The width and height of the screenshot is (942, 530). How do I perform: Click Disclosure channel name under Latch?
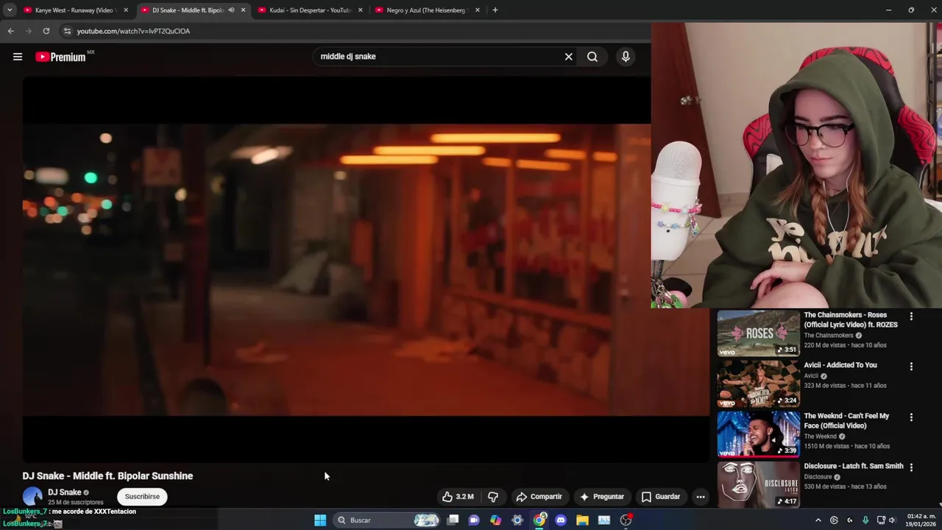coord(818,477)
